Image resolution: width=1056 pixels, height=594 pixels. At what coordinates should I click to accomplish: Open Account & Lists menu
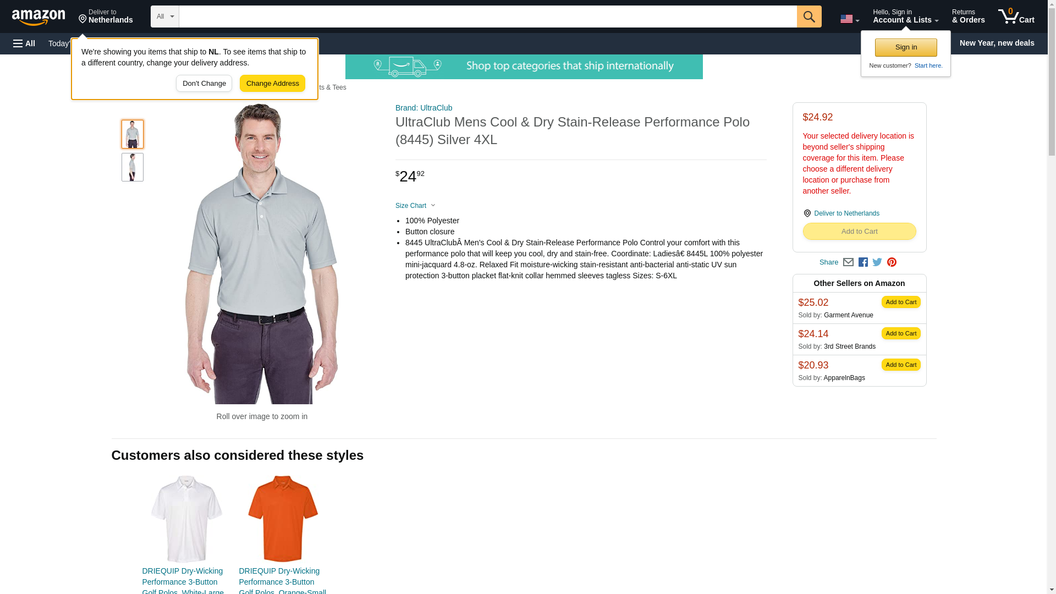(905, 16)
